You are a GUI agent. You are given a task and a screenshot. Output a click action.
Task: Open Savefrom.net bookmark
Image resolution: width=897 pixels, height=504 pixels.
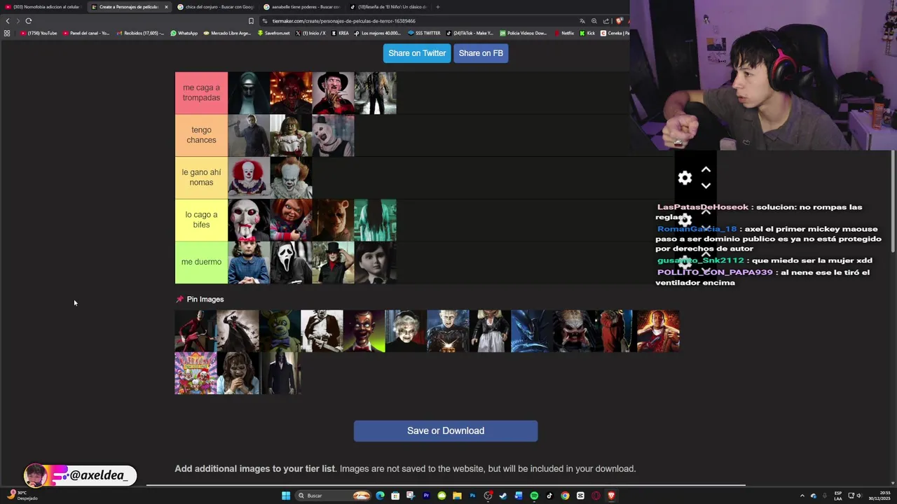pos(273,33)
